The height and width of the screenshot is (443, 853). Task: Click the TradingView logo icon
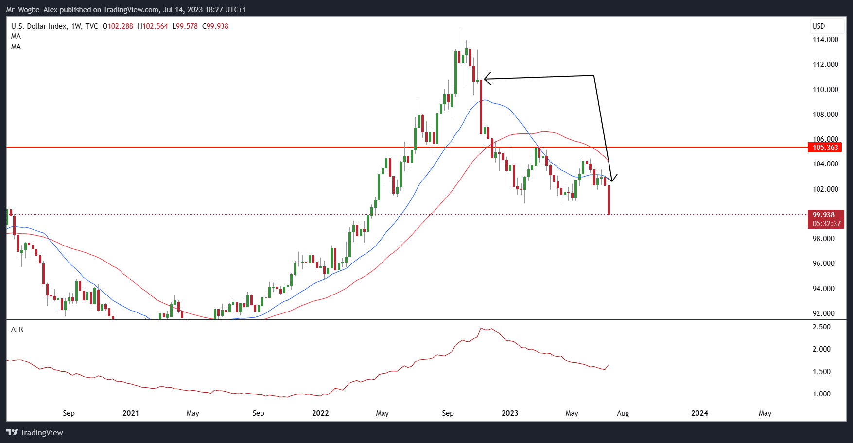point(12,432)
